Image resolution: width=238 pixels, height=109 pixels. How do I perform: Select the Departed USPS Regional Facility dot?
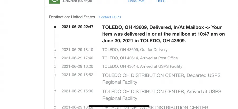point(55,75)
